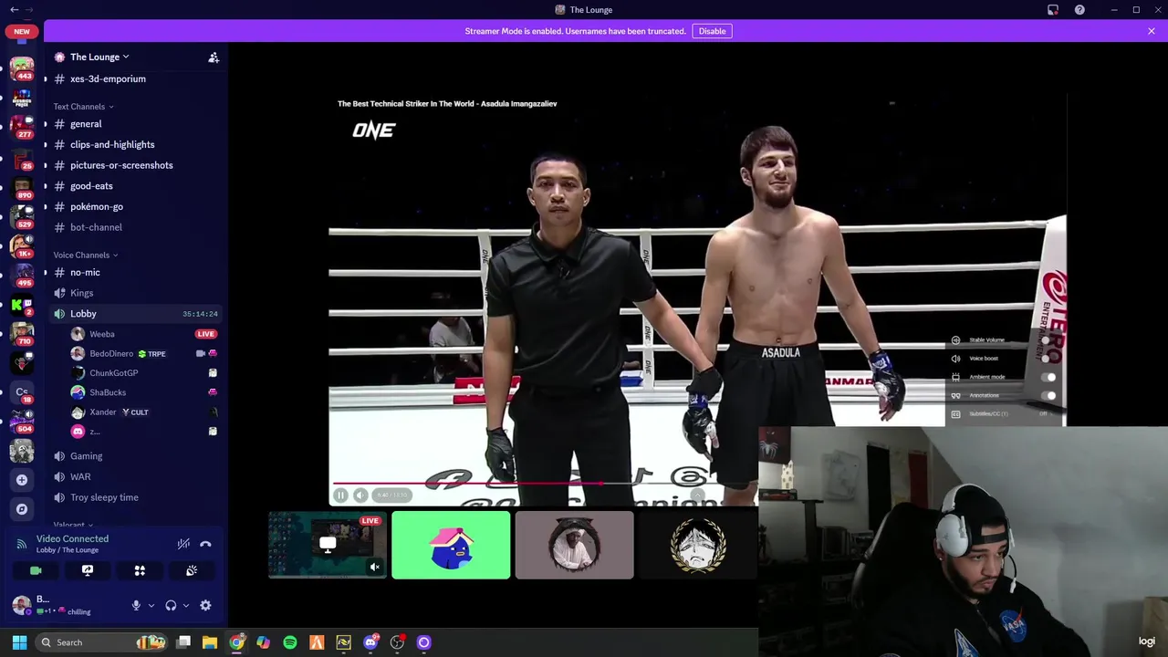Deafen with the headphones icon
The width and height of the screenshot is (1168, 657).
click(x=171, y=605)
